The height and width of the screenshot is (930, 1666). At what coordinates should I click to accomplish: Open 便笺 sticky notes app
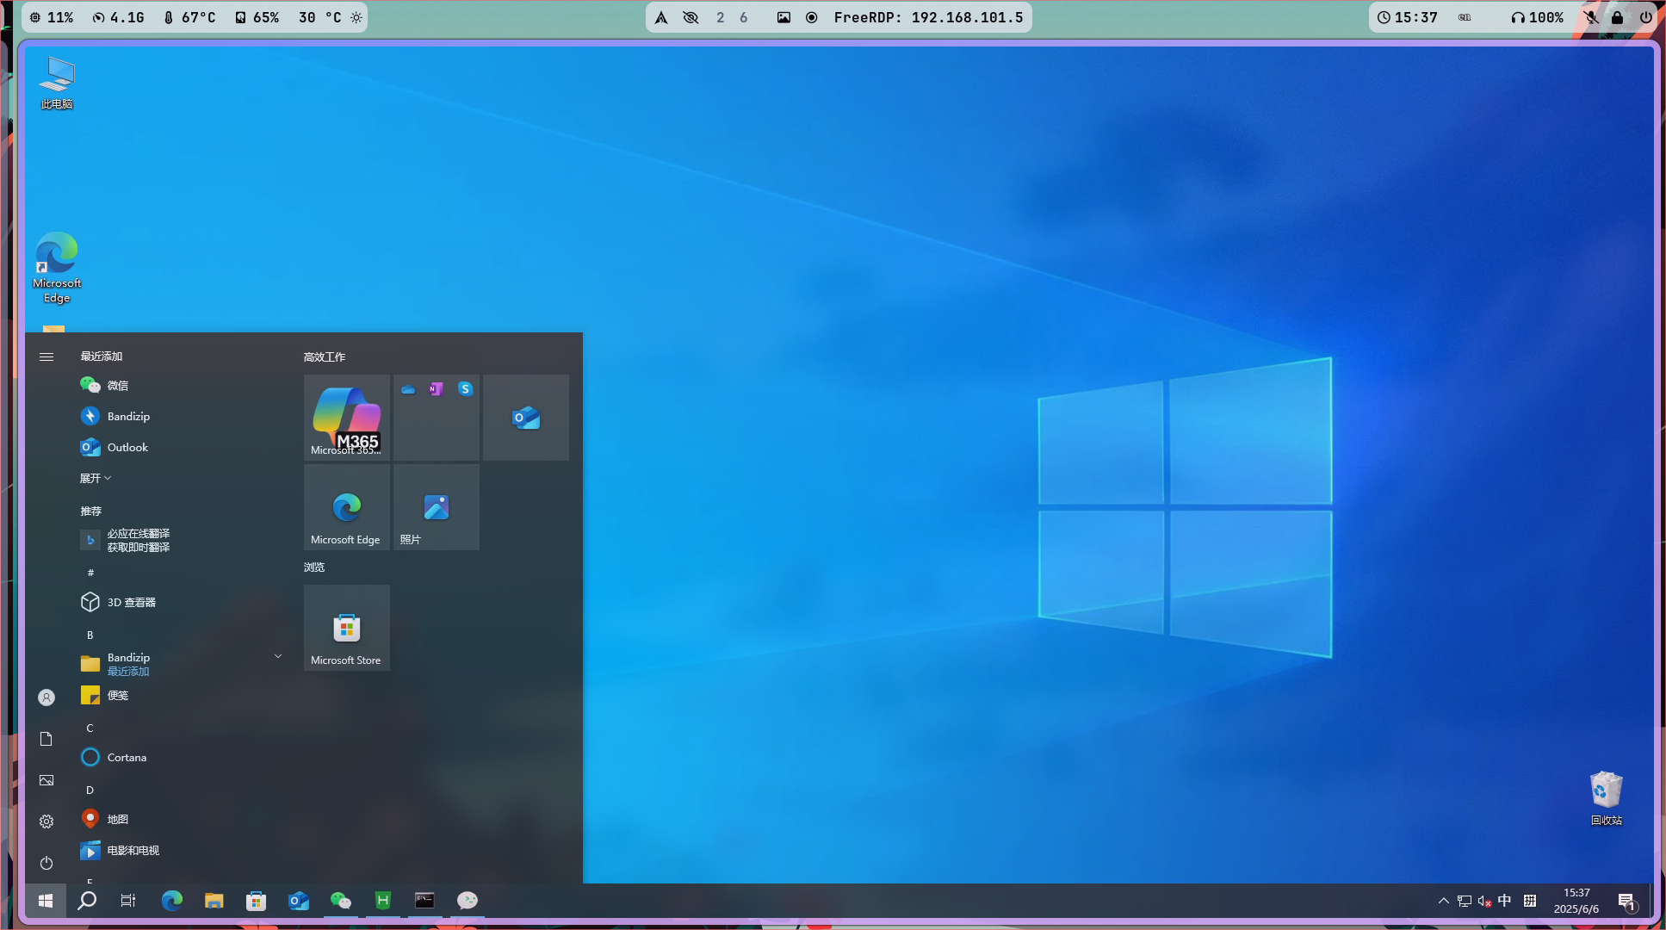pyautogui.click(x=180, y=695)
